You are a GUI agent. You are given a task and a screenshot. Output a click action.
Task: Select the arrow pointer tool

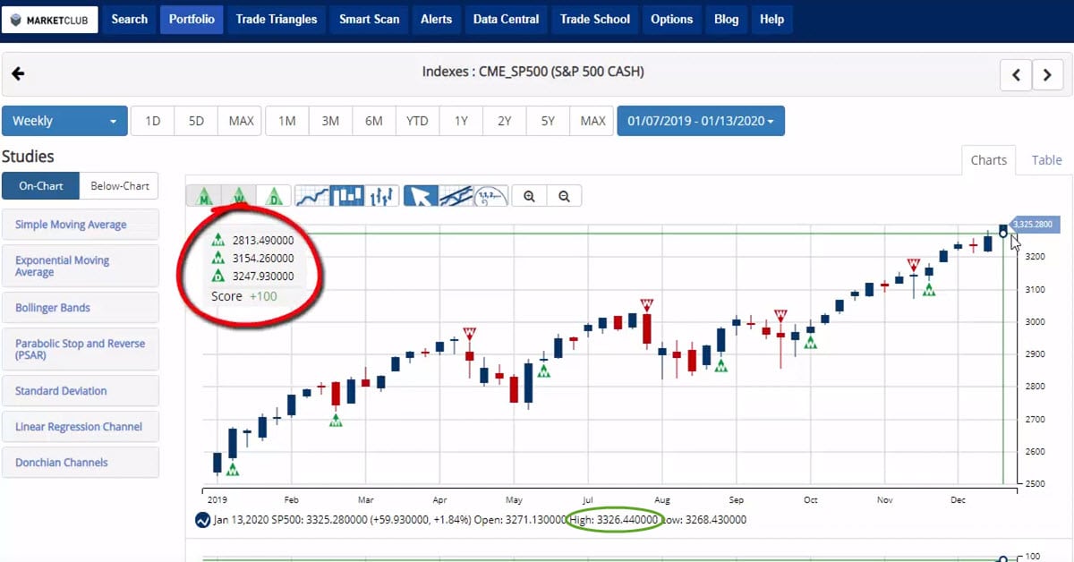coord(421,195)
